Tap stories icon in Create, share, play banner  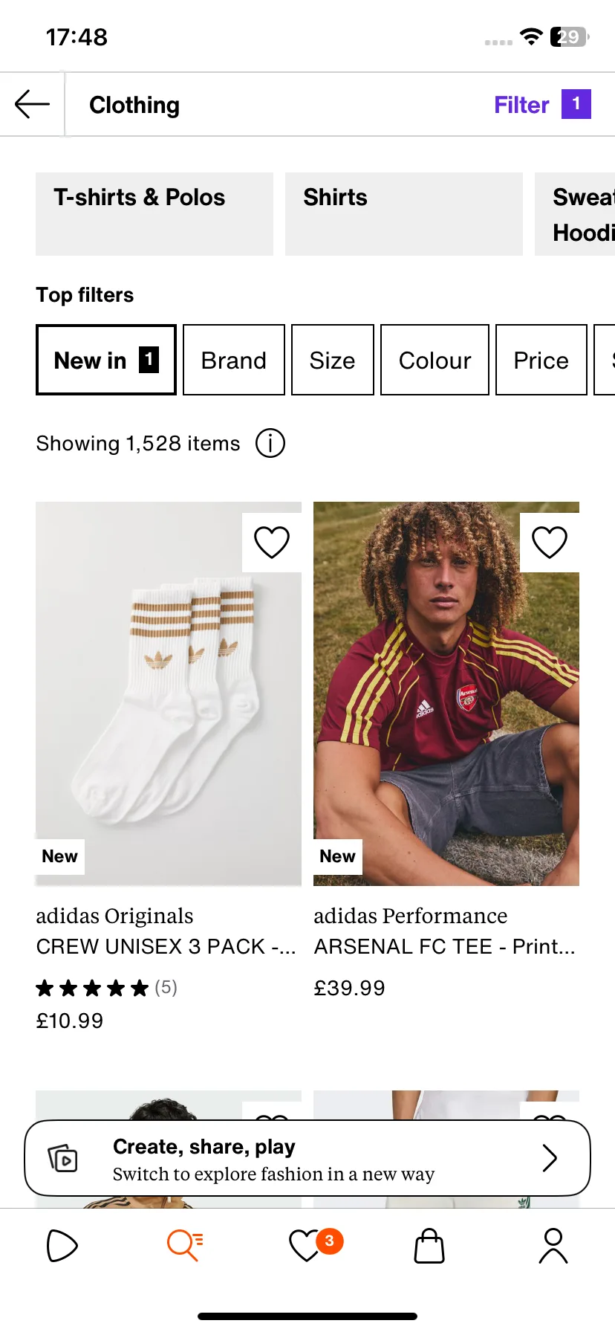pos(63,1158)
